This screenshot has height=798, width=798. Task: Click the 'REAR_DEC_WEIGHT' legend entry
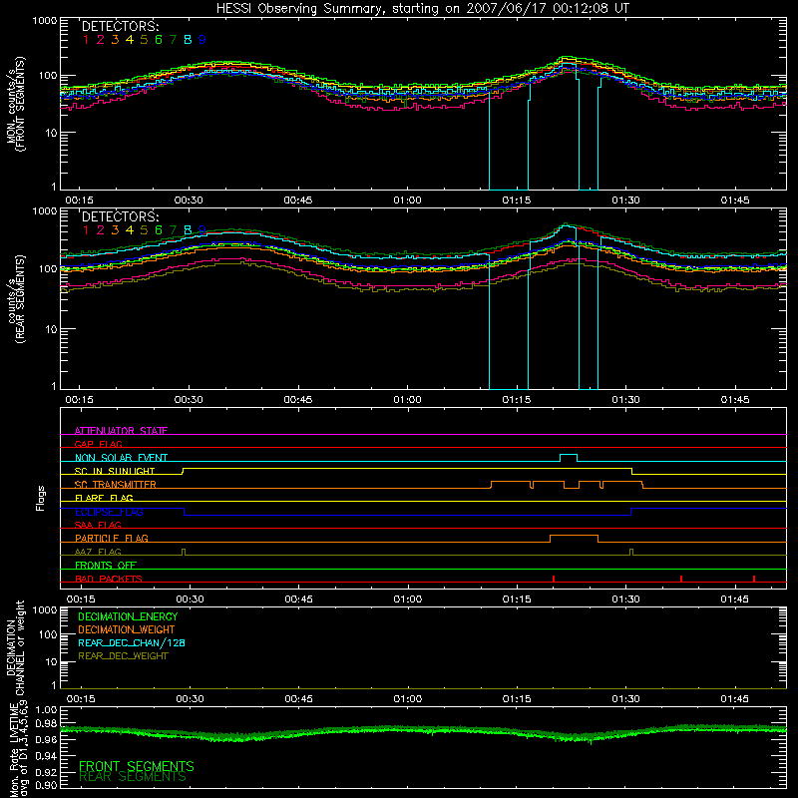click(123, 656)
